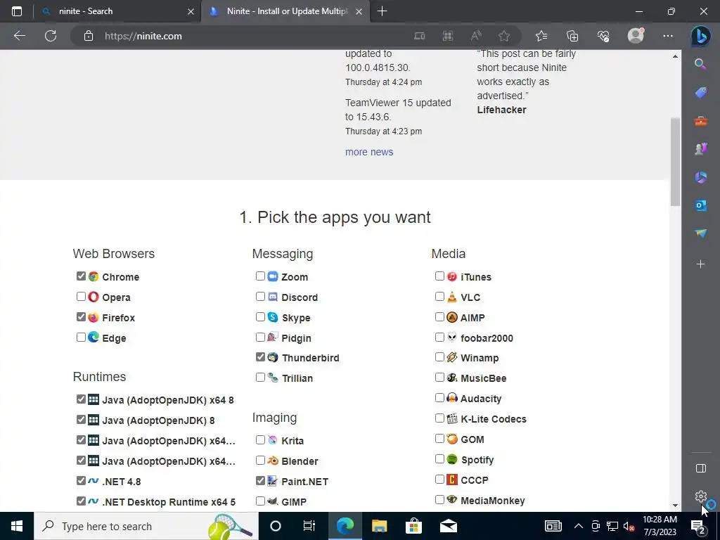This screenshot has height=540, width=720.
Task: Click the Windows taskbar search box
Action: pyautogui.click(x=146, y=526)
